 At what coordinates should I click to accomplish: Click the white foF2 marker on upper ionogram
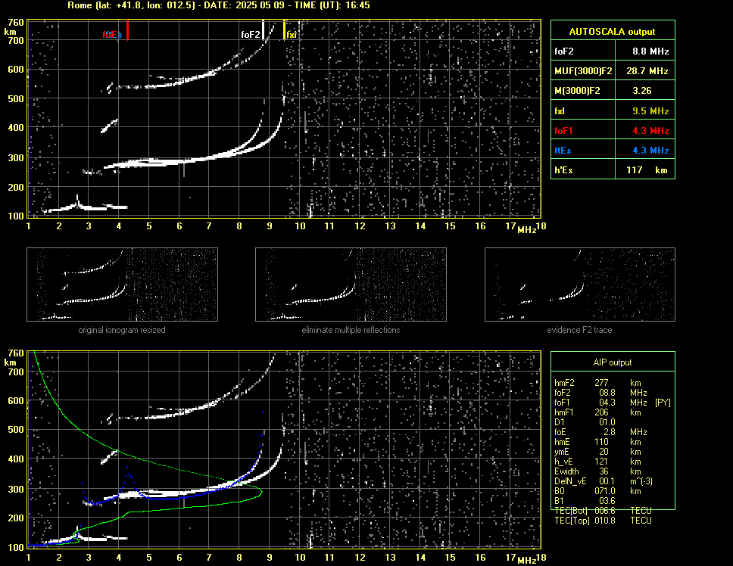(264, 30)
